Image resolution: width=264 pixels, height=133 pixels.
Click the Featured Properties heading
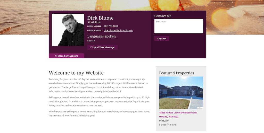(176, 73)
